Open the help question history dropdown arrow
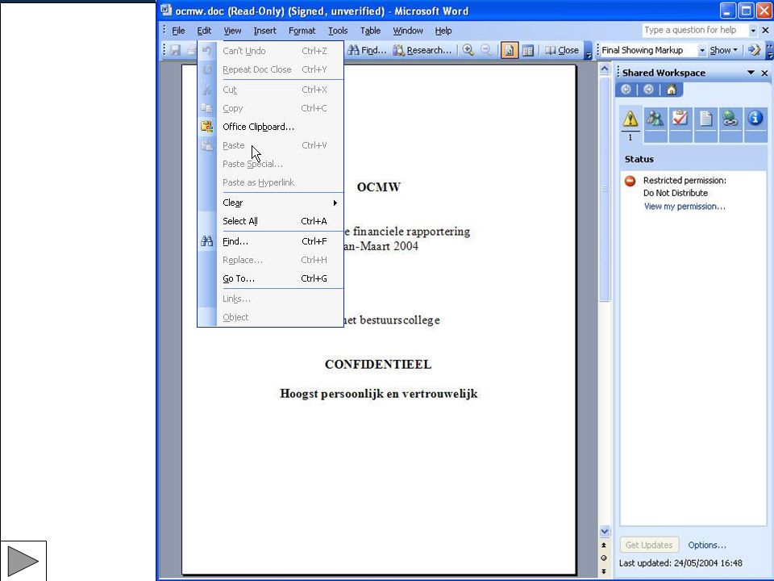This screenshot has width=774, height=581. [753, 31]
